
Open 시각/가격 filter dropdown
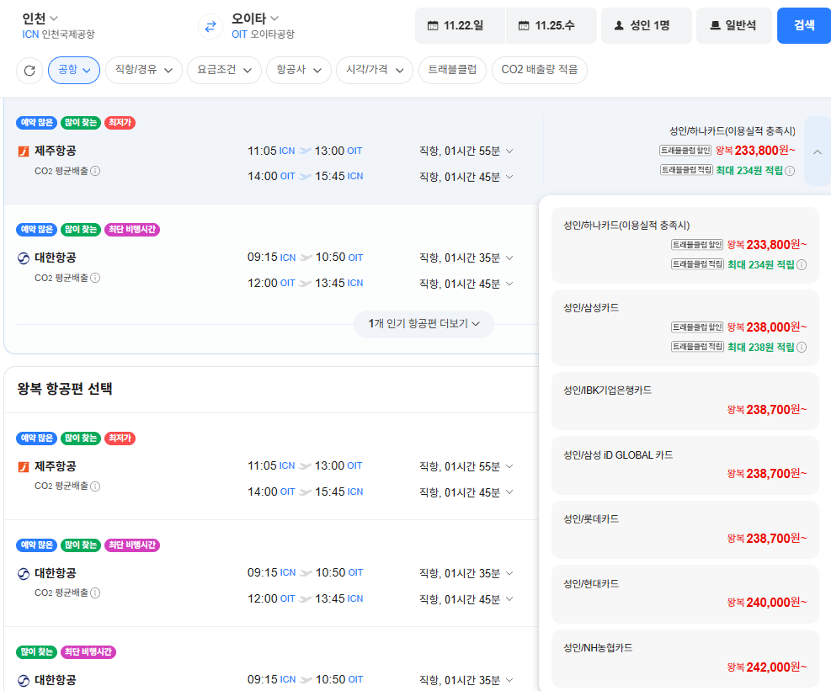[x=375, y=70]
